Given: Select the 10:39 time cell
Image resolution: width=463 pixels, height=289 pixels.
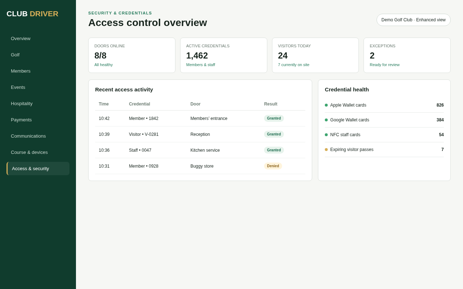Looking at the screenshot, I should click(104, 134).
